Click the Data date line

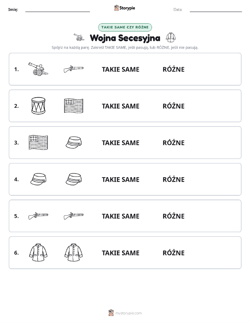click(x=216, y=10)
